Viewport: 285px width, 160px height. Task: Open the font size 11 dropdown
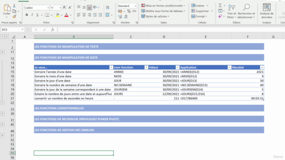pyautogui.click(x=60, y=8)
